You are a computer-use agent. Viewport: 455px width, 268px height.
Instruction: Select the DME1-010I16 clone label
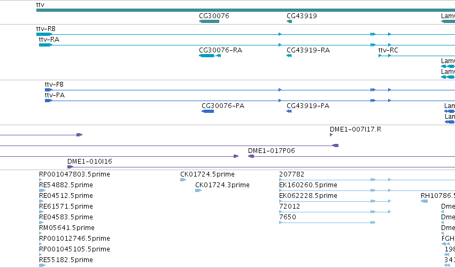pos(90,162)
